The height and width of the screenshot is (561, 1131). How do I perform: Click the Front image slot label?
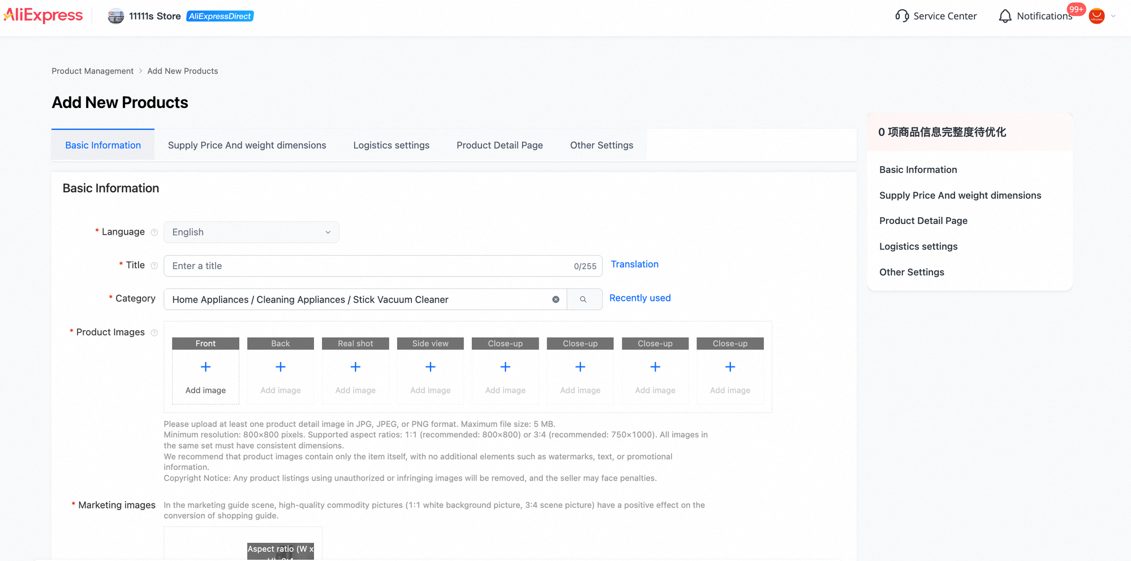click(205, 343)
